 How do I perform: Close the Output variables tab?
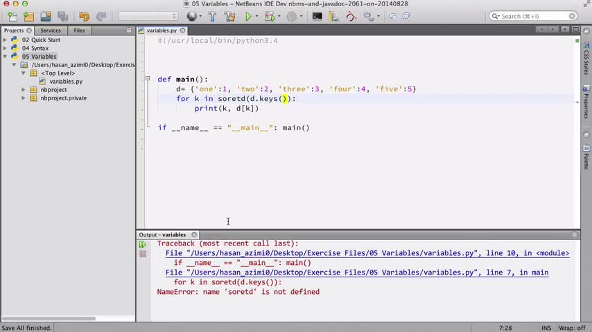[194, 234]
